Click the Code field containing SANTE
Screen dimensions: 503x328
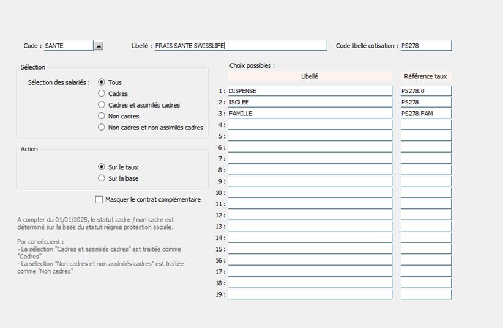click(x=69, y=46)
